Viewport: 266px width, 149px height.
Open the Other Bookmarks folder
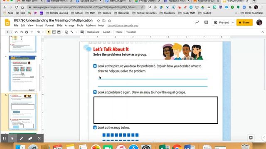252,13
